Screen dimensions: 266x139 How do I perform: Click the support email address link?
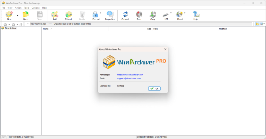tap(128, 78)
